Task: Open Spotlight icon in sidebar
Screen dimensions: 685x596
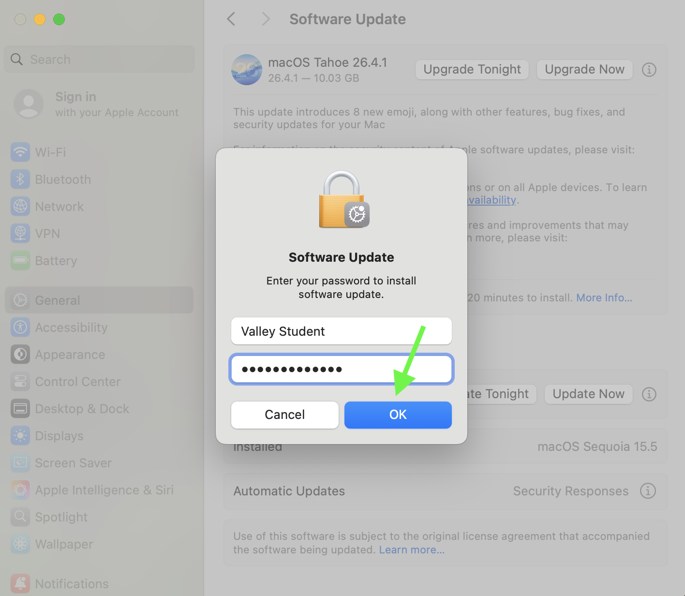Action: 20,517
